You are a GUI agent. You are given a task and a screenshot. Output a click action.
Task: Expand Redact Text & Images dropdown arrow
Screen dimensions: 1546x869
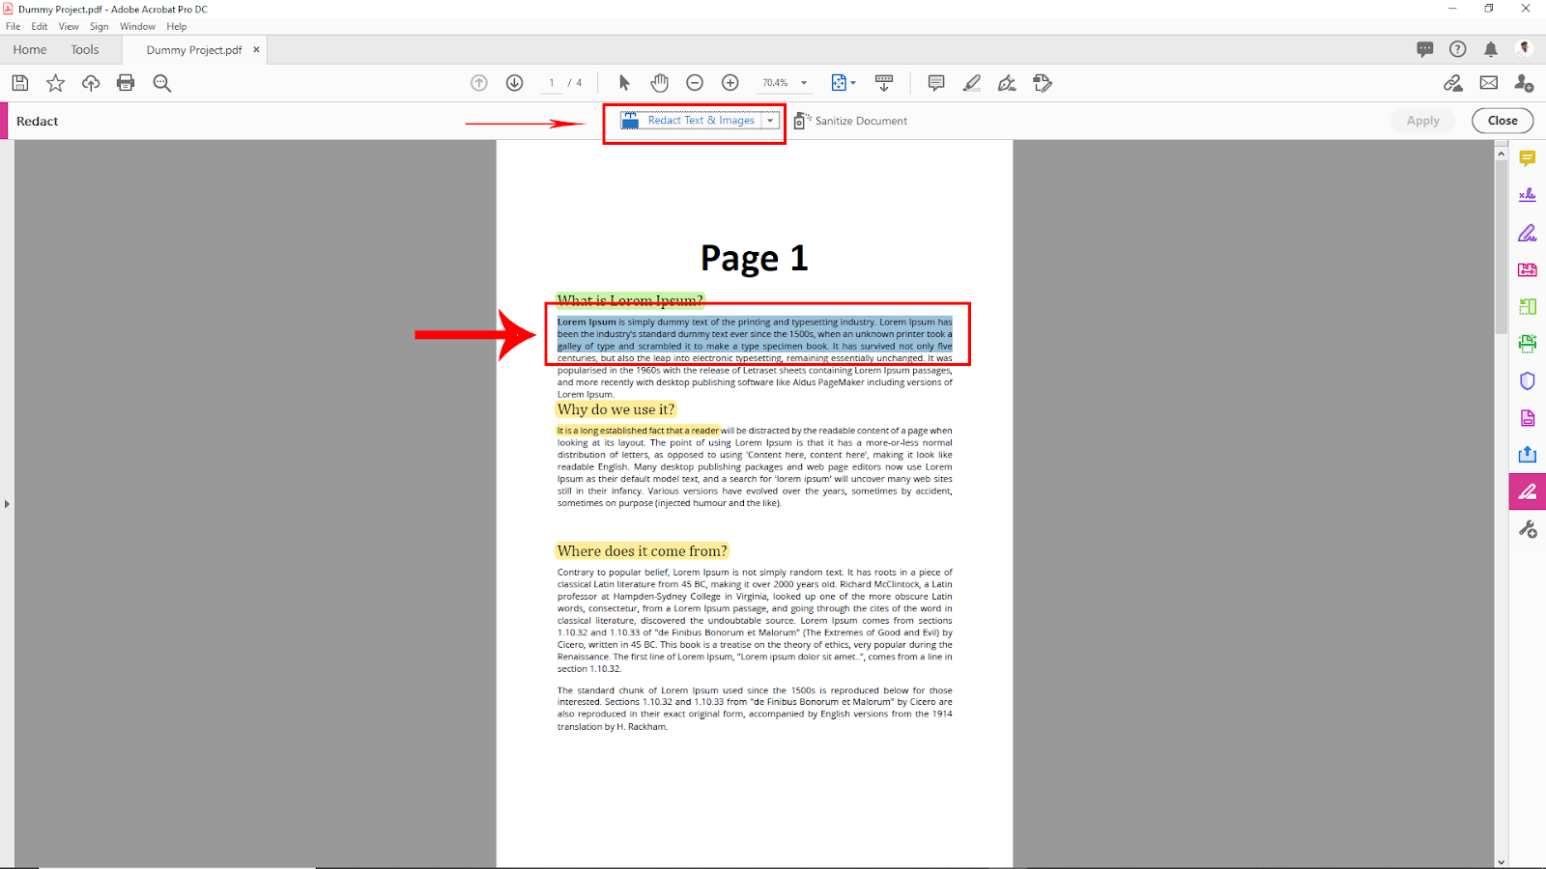tap(770, 121)
